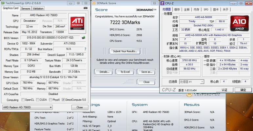Open the AMD Radeon HD 7560D dropdown
Screen dimensions: 253x131
pos(28,107)
